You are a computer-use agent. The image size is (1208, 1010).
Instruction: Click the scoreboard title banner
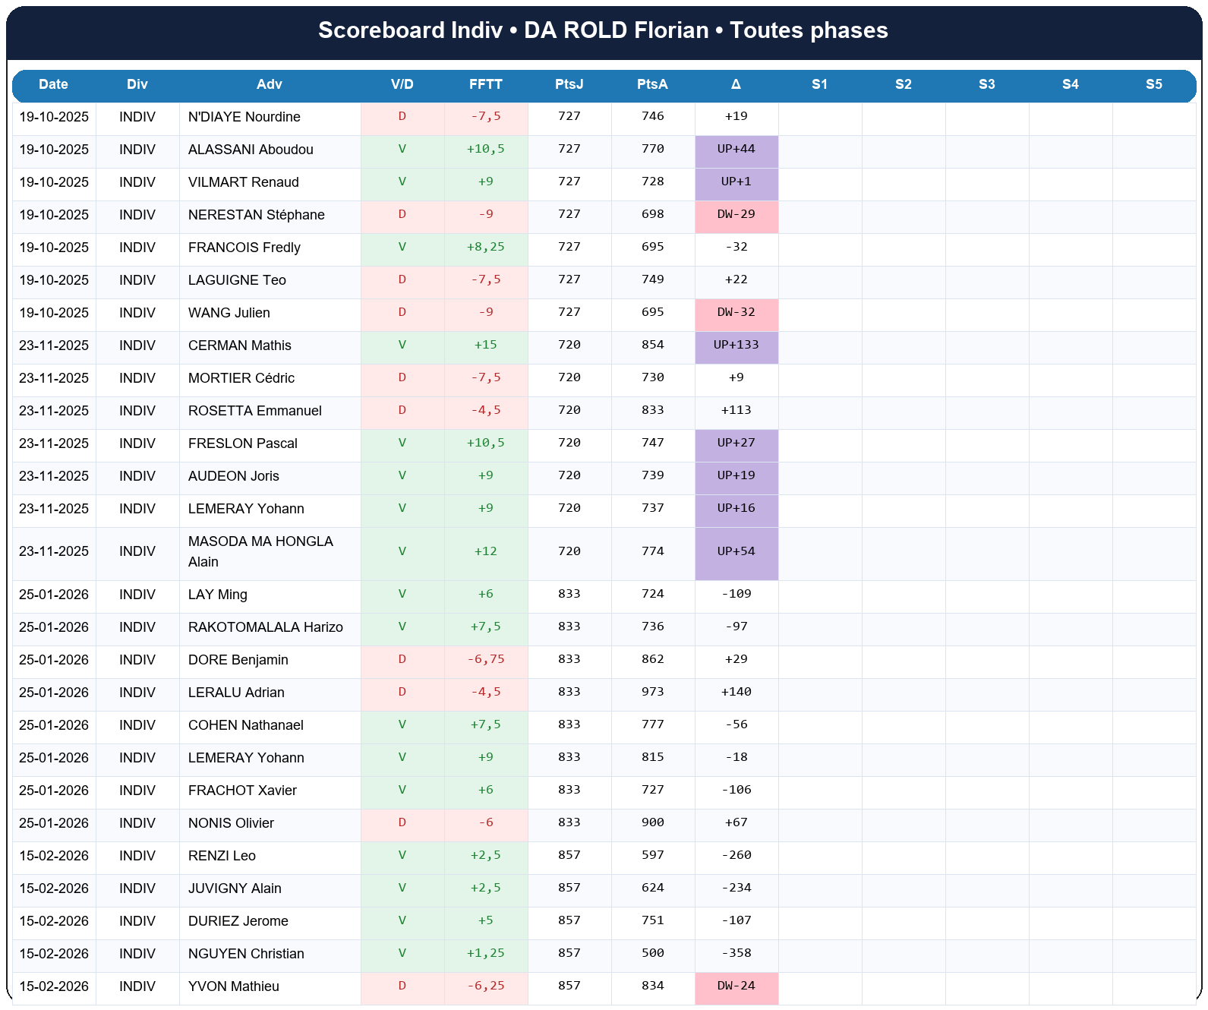[x=603, y=30]
